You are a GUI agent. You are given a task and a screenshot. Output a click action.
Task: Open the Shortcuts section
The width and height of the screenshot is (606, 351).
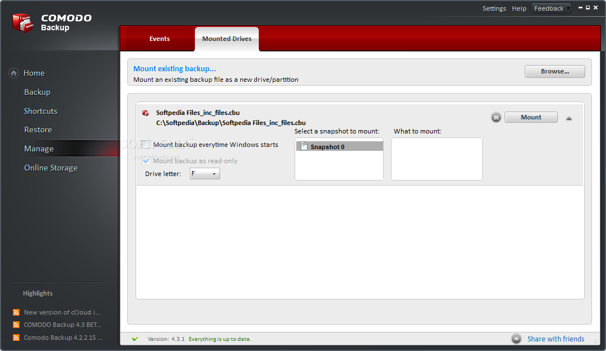40,111
